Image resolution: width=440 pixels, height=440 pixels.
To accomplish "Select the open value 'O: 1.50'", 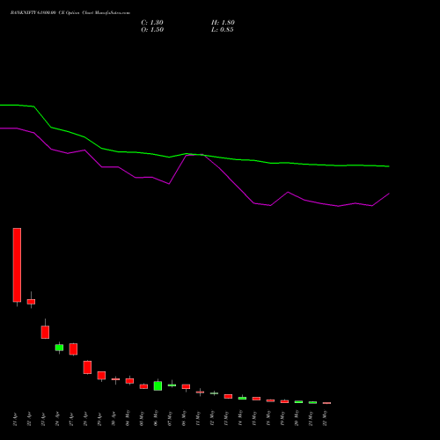I will pyautogui.click(x=152, y=30).
